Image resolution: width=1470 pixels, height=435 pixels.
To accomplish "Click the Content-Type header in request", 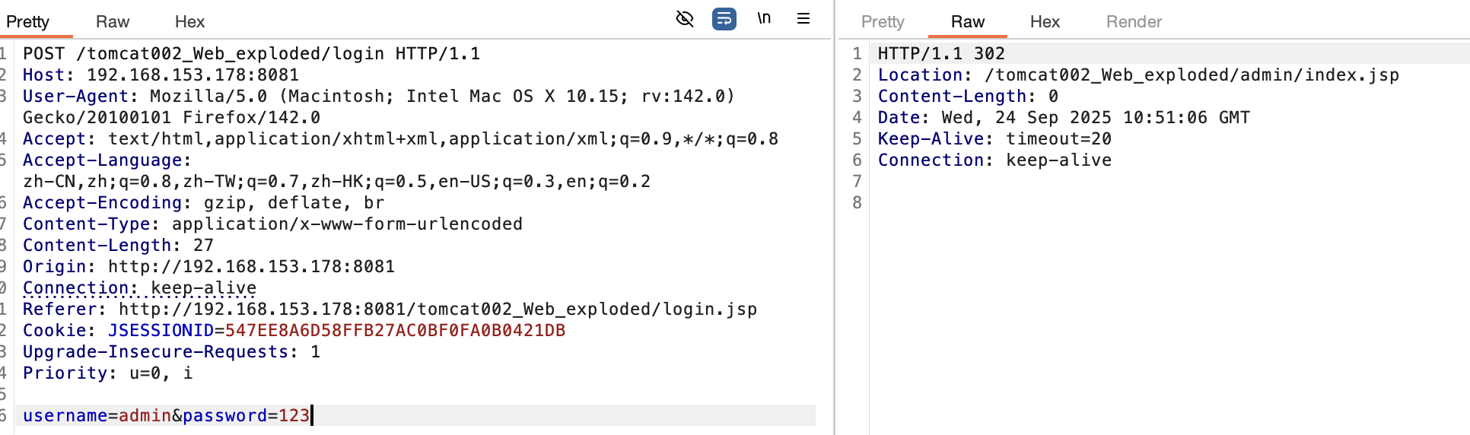I will click(272, 224).
